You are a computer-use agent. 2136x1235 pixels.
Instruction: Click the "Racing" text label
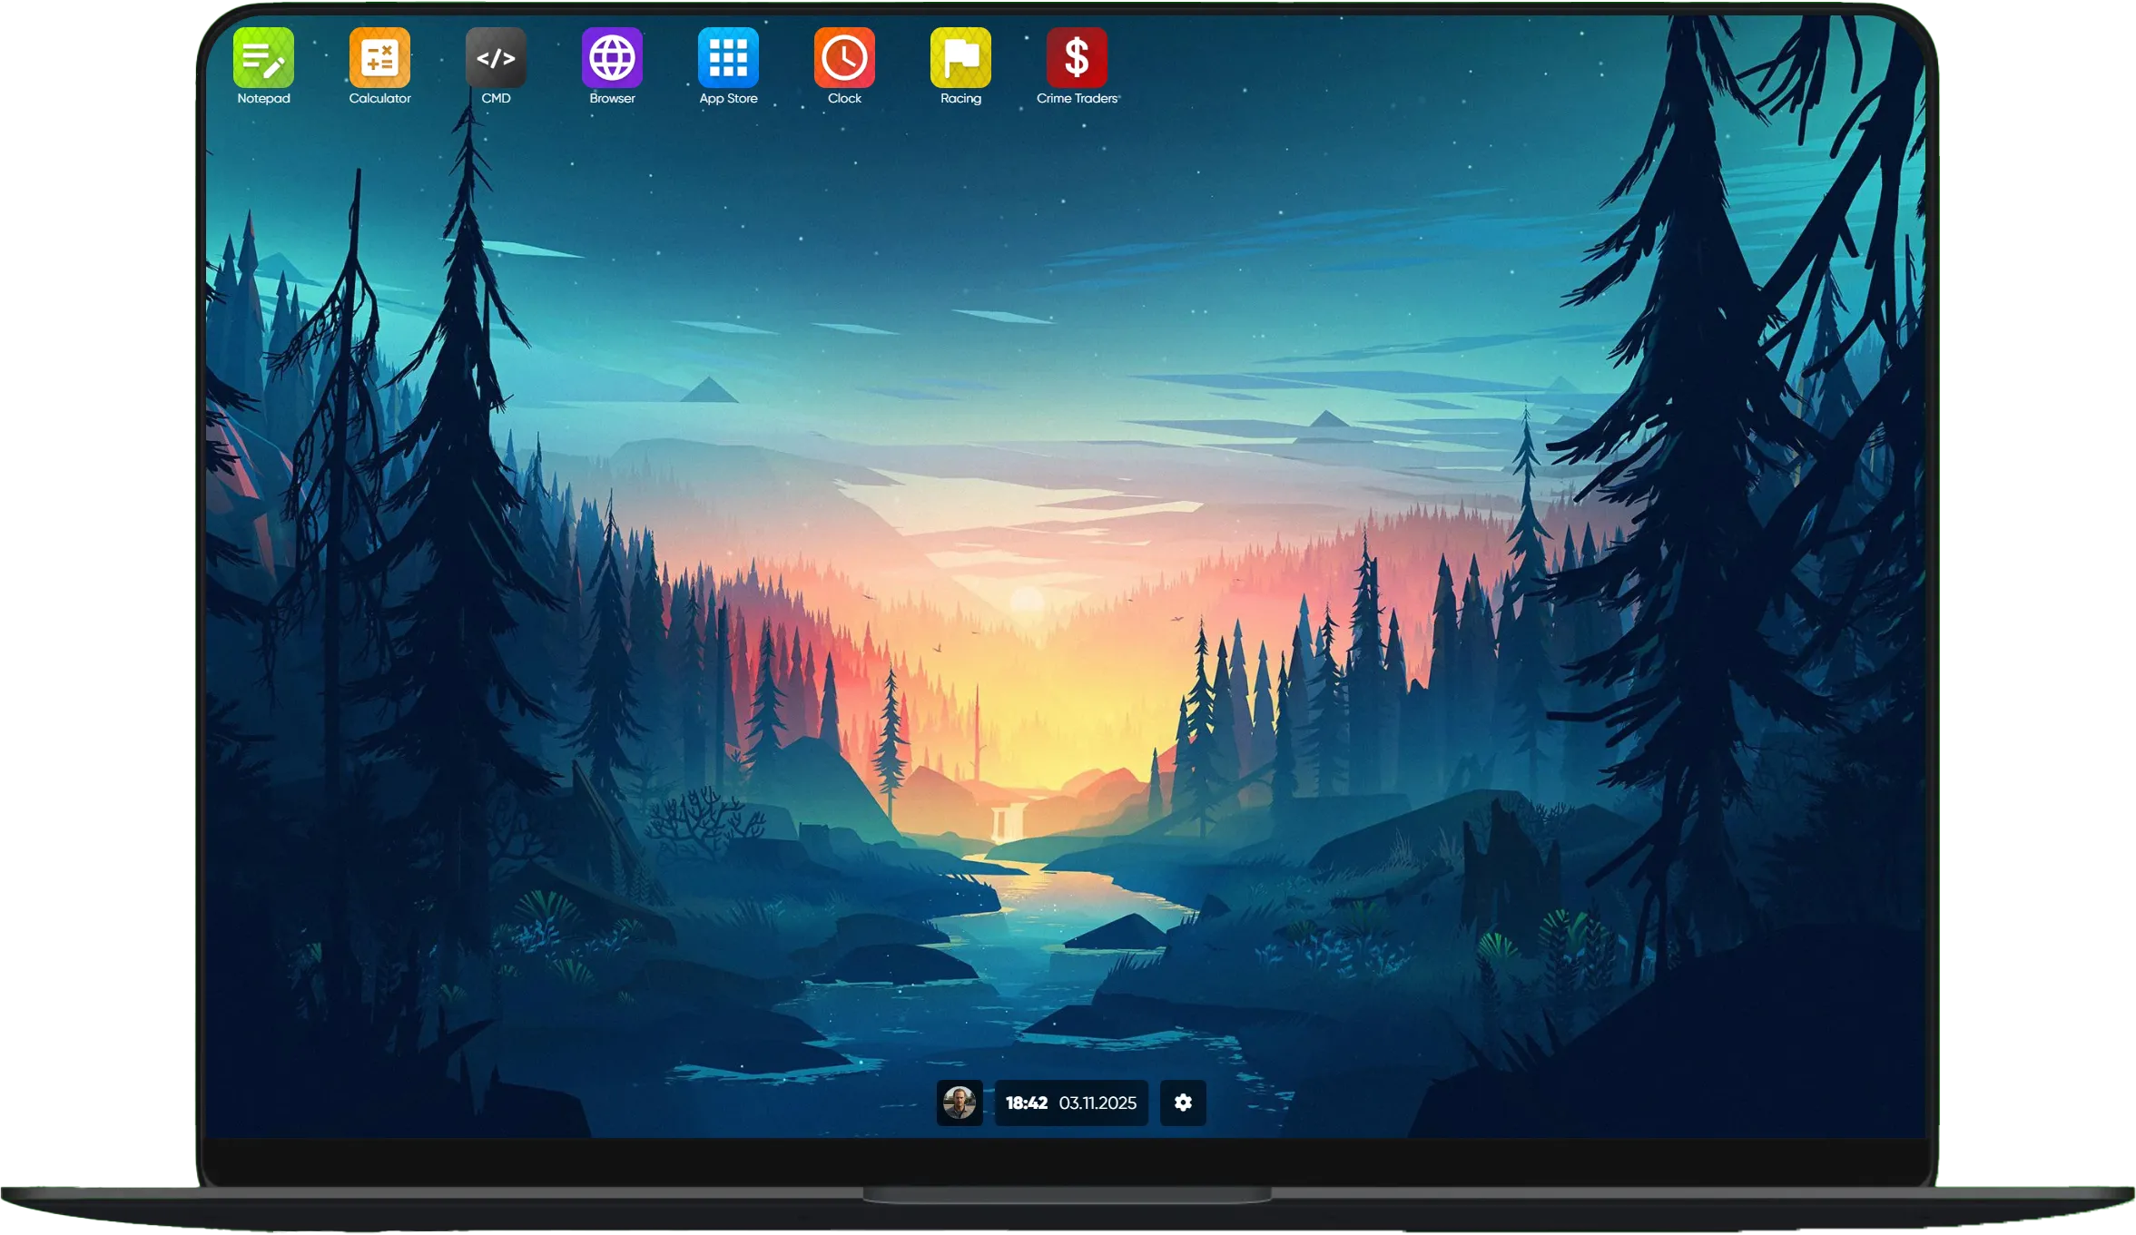click(960, 98)
